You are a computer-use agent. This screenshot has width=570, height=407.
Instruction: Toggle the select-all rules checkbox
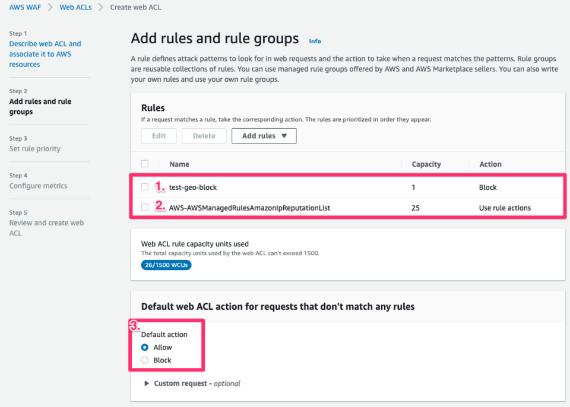pos(145,164)
